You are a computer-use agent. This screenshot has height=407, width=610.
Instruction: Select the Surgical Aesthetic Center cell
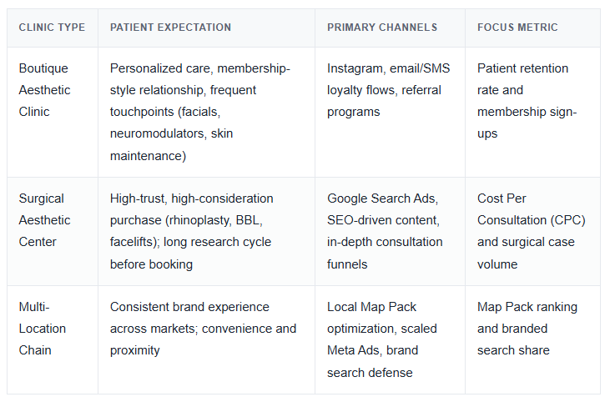tap(52, 231)
